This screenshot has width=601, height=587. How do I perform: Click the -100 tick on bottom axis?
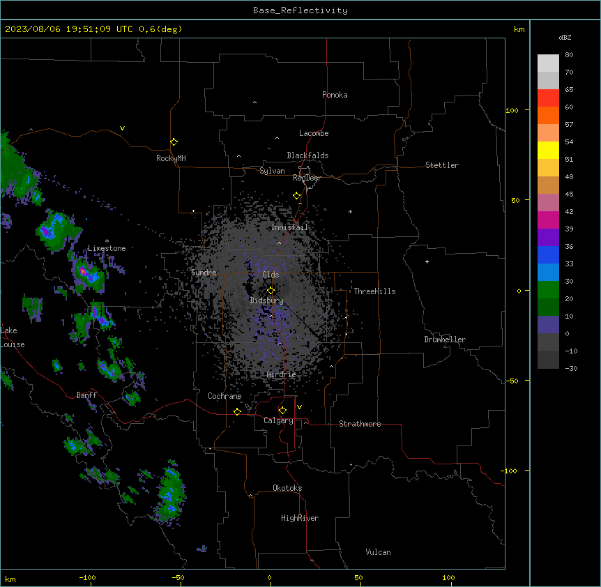87,577
